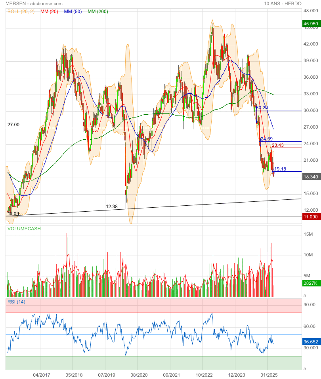
Task: Select the blue 36.652 RSI value tag
Action: (x=311, y=341)
